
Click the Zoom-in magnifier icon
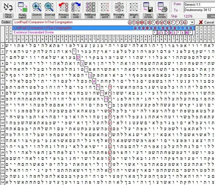(x=37, y=7)
